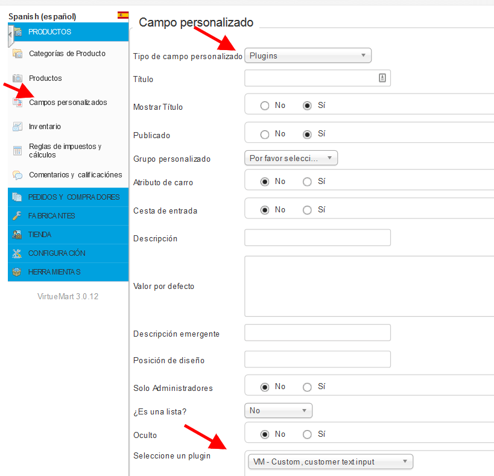The width and height of the screenshot is (494, 476).
Task: Open Reglas de impuestos y cálculos
Action: [x=65, y=151]
